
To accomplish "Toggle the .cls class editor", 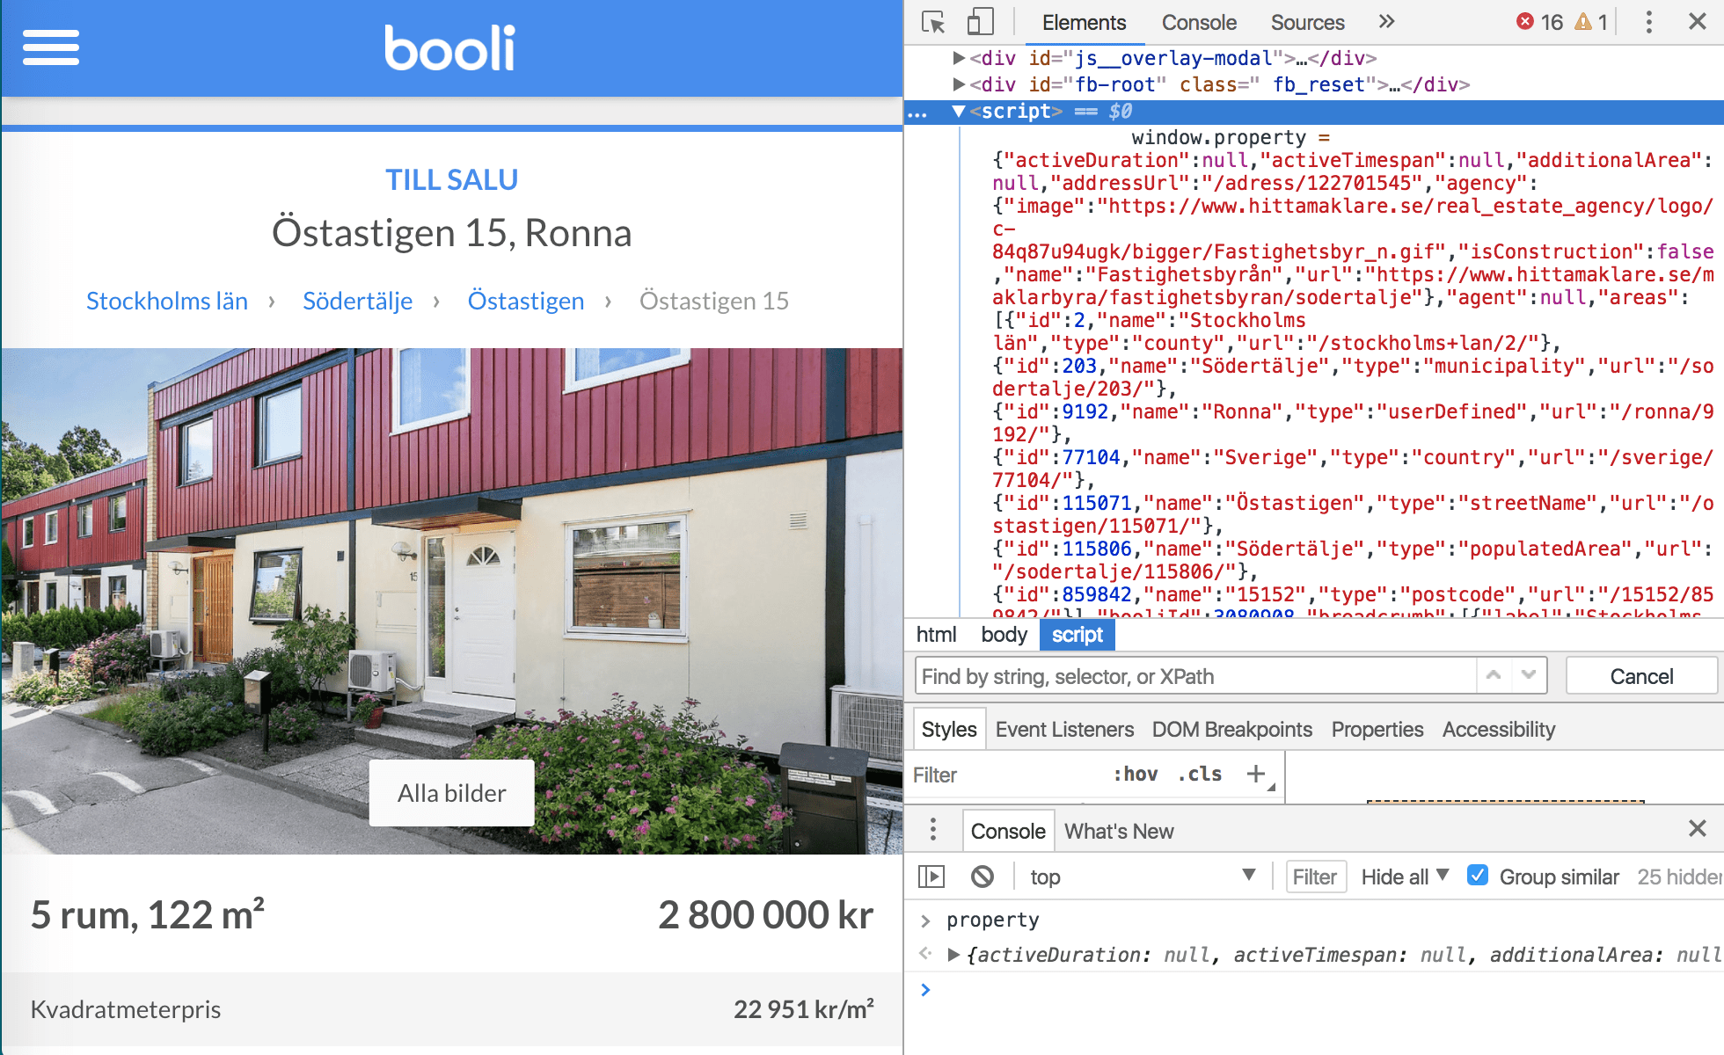I will [1200, 775].
